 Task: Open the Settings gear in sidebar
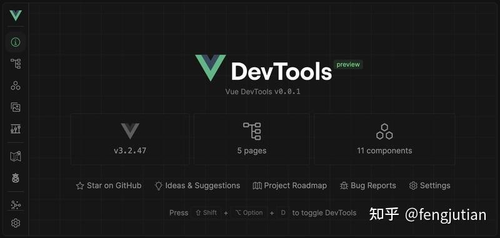coord(15,224)
